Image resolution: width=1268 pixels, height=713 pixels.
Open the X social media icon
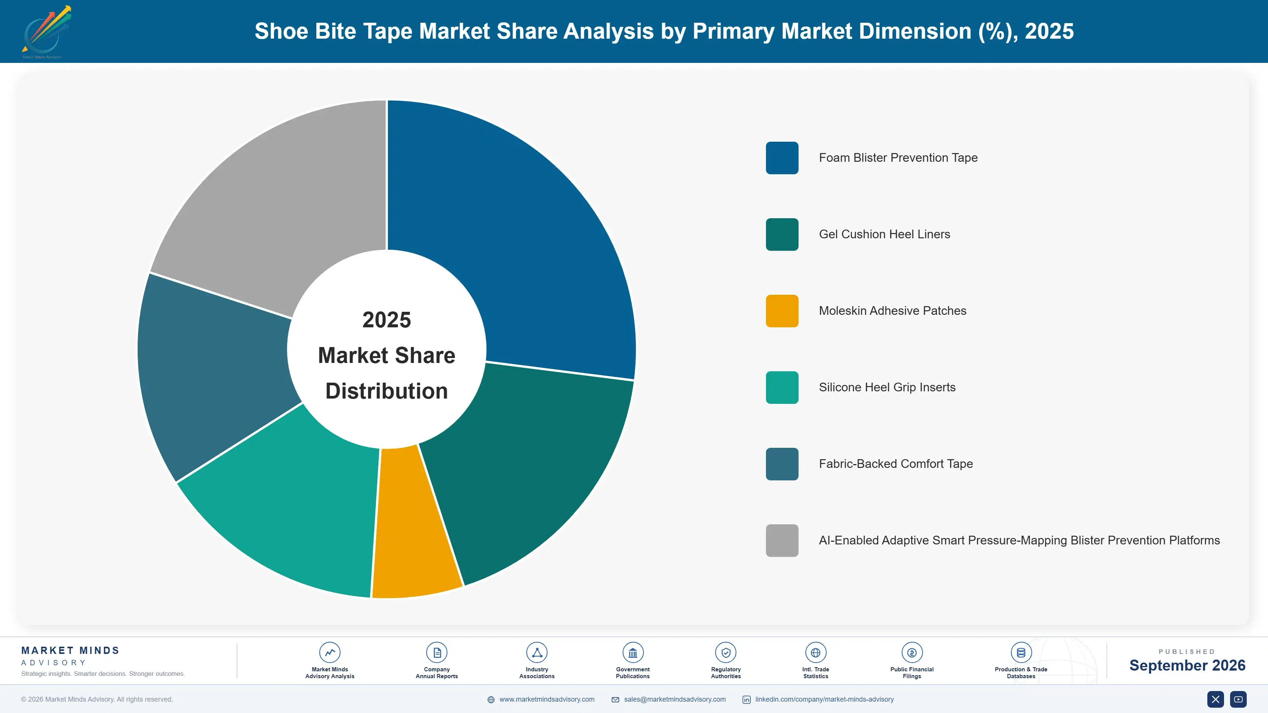coord(1215,699)
